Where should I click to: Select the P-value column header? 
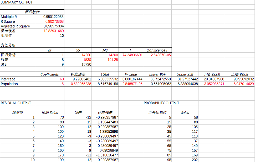[131, 74]
